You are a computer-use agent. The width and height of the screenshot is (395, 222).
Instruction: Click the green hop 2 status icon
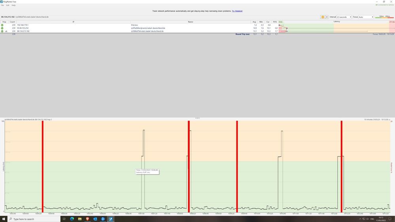[2, 28]
